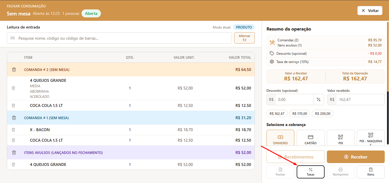Select PIX - MAQUINA payment option
Image resolution: width=389 pixels, height=183 pixels.
click(371, 138)
